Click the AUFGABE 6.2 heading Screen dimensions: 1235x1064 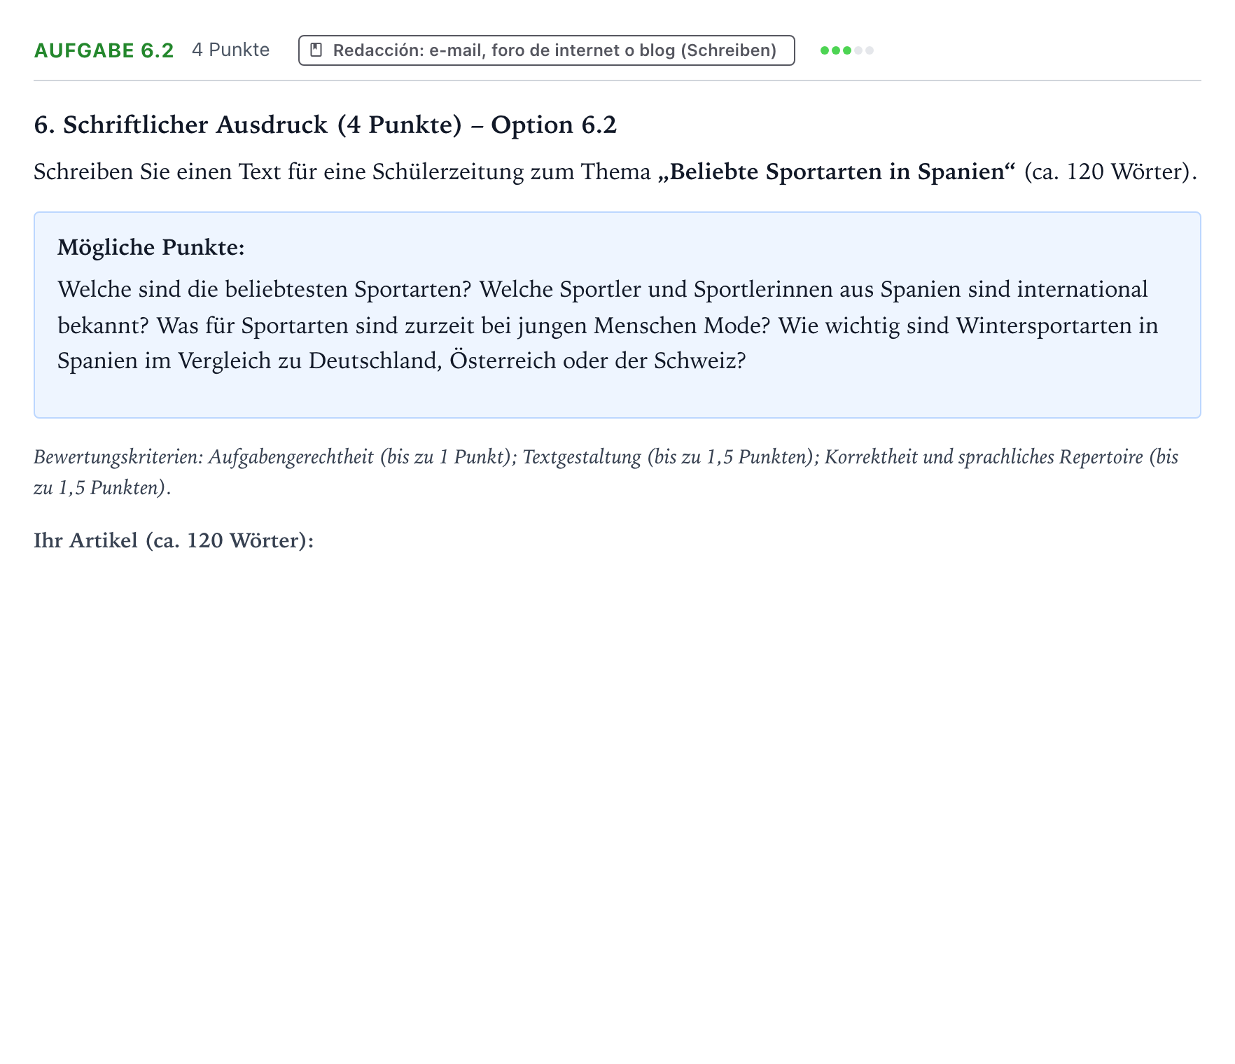point(104,50)
